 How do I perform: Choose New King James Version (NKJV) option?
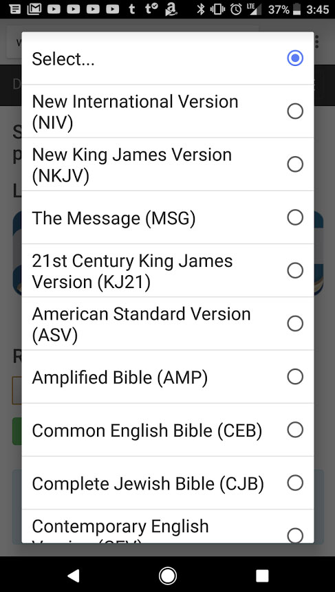pos(168,164)
